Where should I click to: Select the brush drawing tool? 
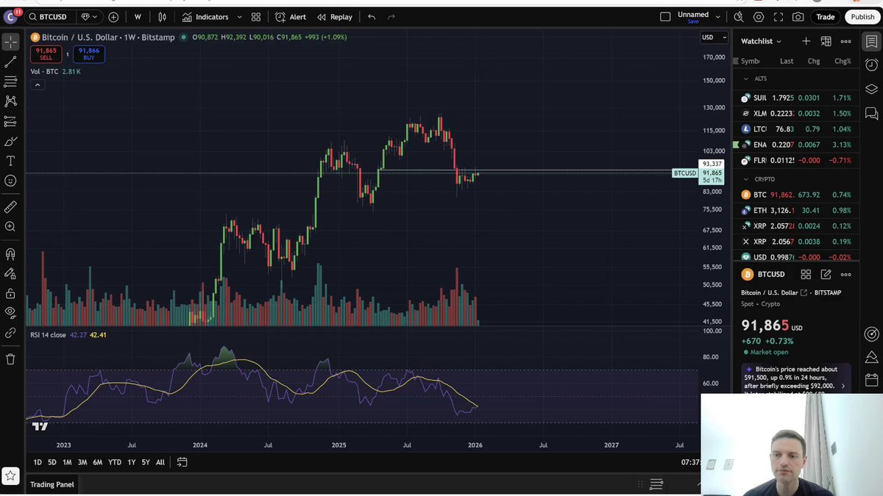[10, 141]
